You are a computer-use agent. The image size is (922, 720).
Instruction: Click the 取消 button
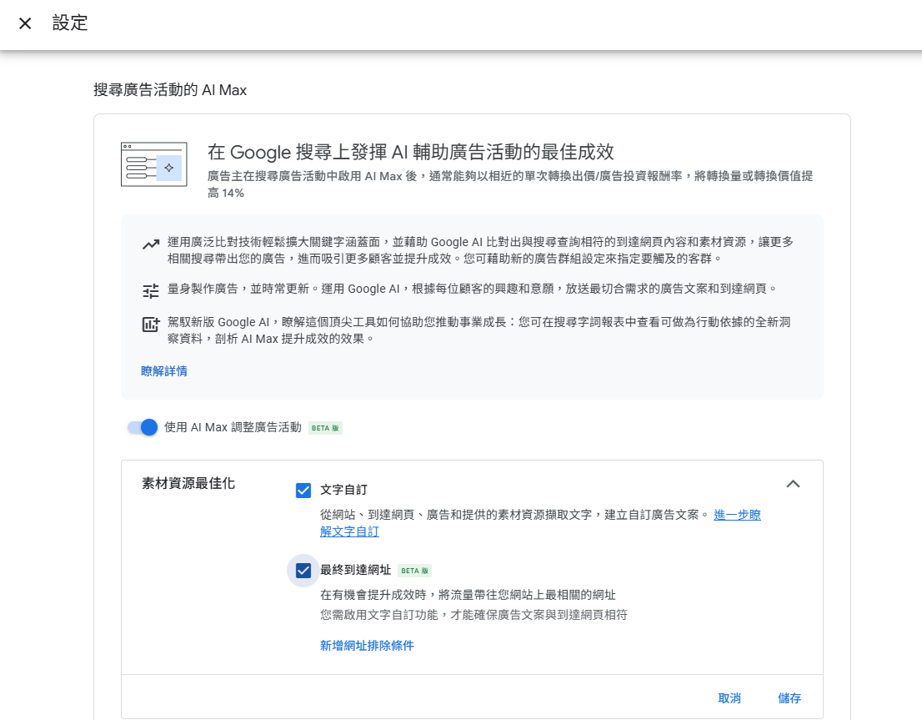click(x=729, y=698)
